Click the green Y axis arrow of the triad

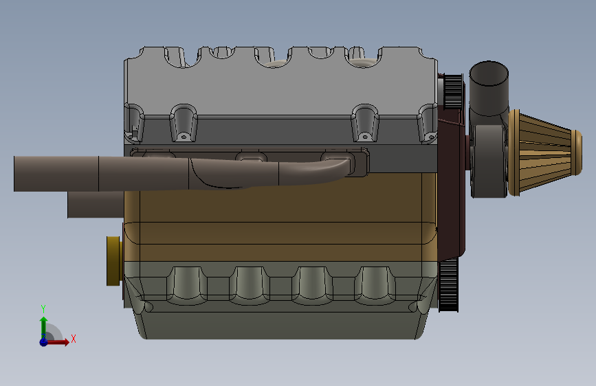coord(44,327)
